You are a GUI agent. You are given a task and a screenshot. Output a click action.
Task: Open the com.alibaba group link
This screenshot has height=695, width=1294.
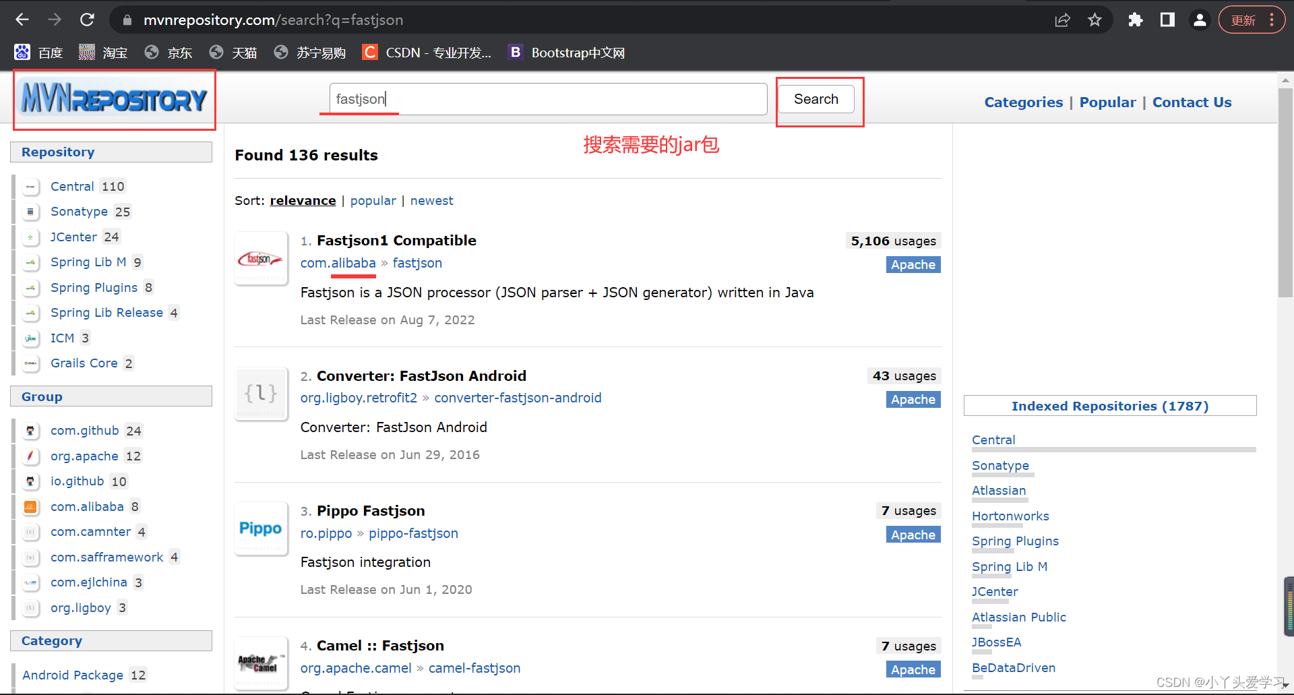[x=338, y=263]
